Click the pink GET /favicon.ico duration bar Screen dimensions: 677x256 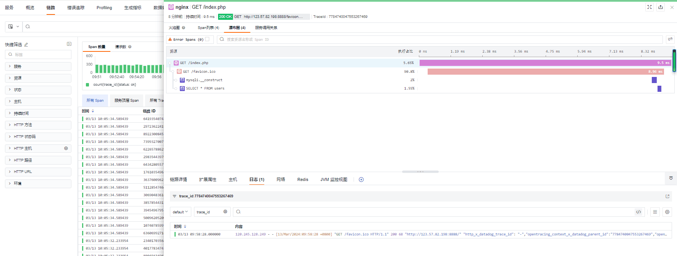(546, 71)
